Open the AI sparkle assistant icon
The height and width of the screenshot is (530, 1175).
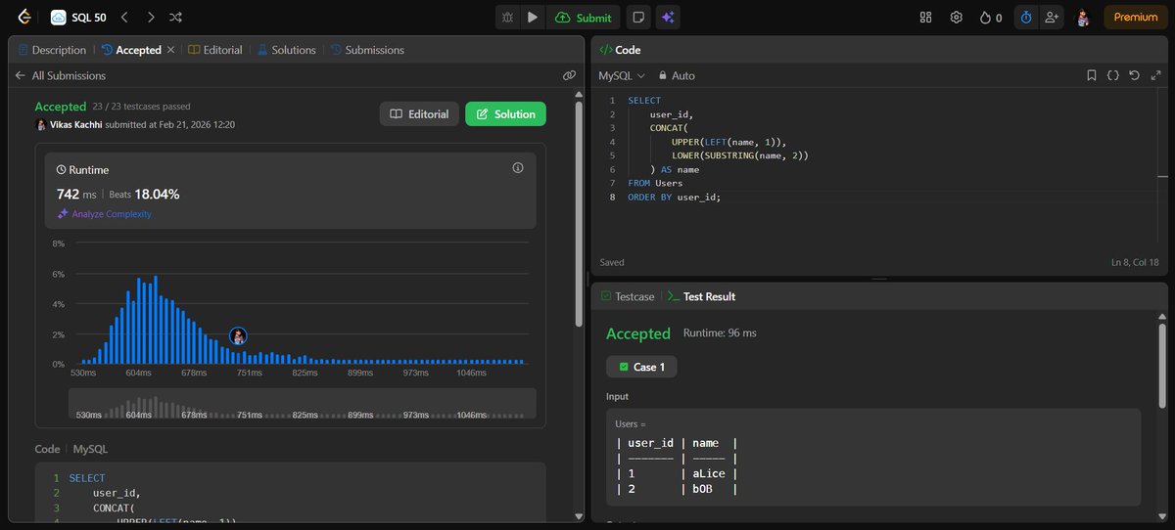click(x=668, y=17)
